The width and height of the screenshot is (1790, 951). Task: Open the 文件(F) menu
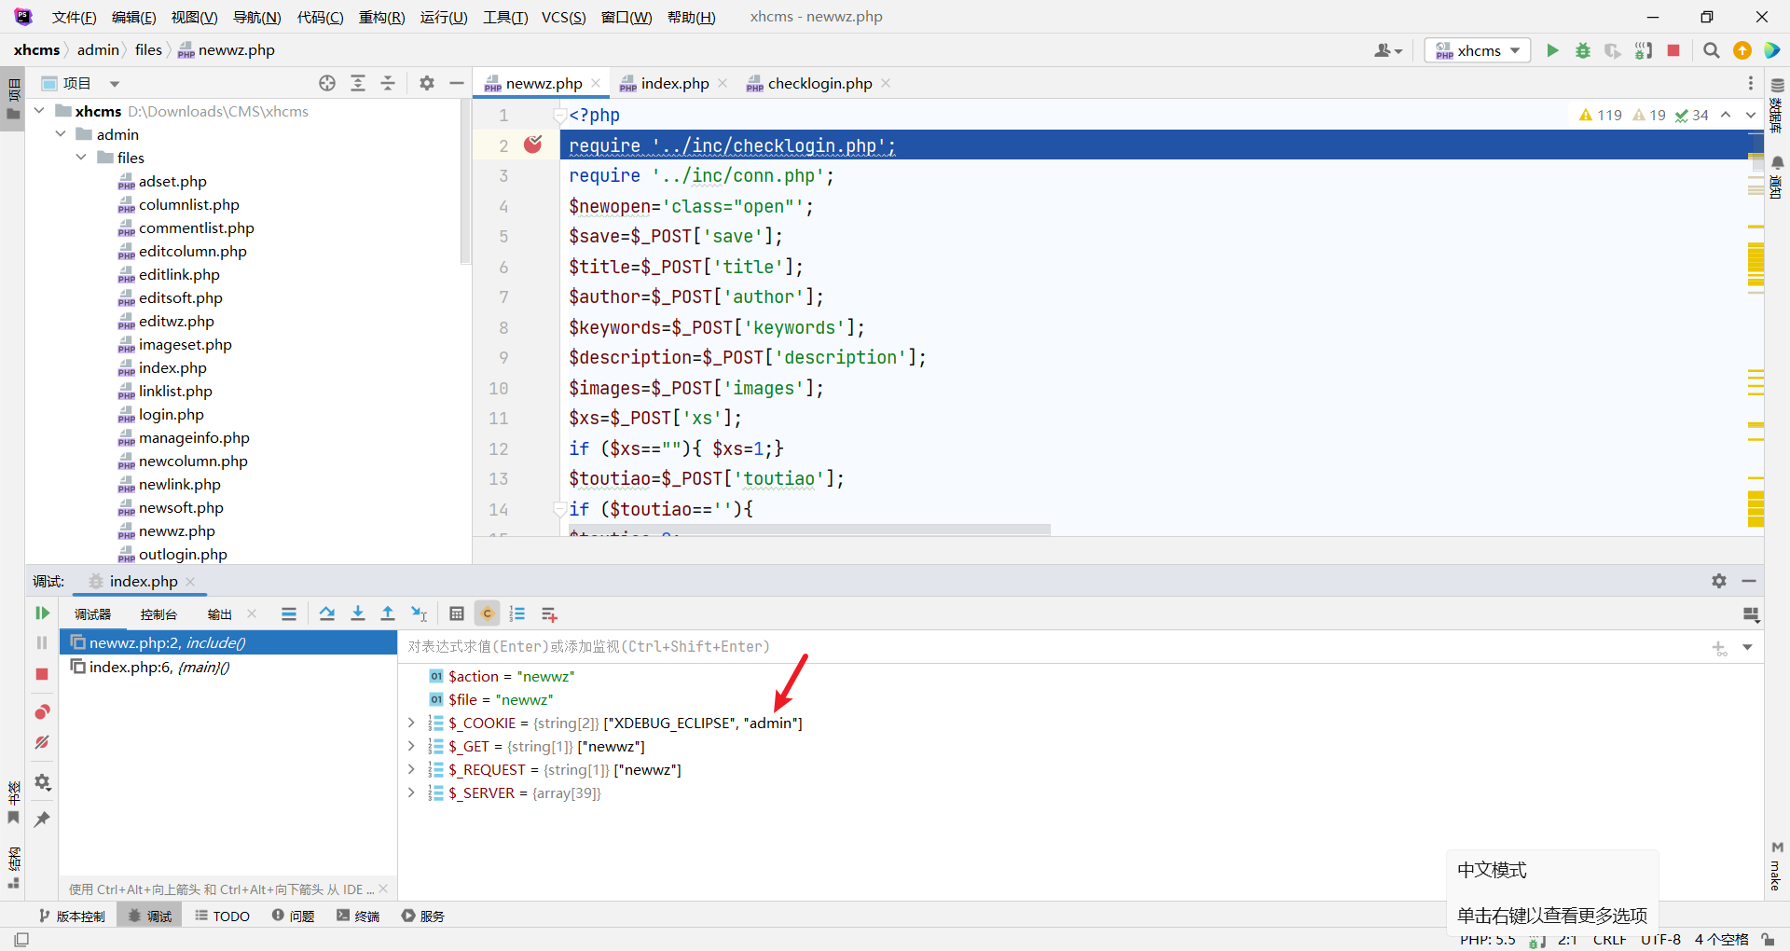tap(74, 17)
